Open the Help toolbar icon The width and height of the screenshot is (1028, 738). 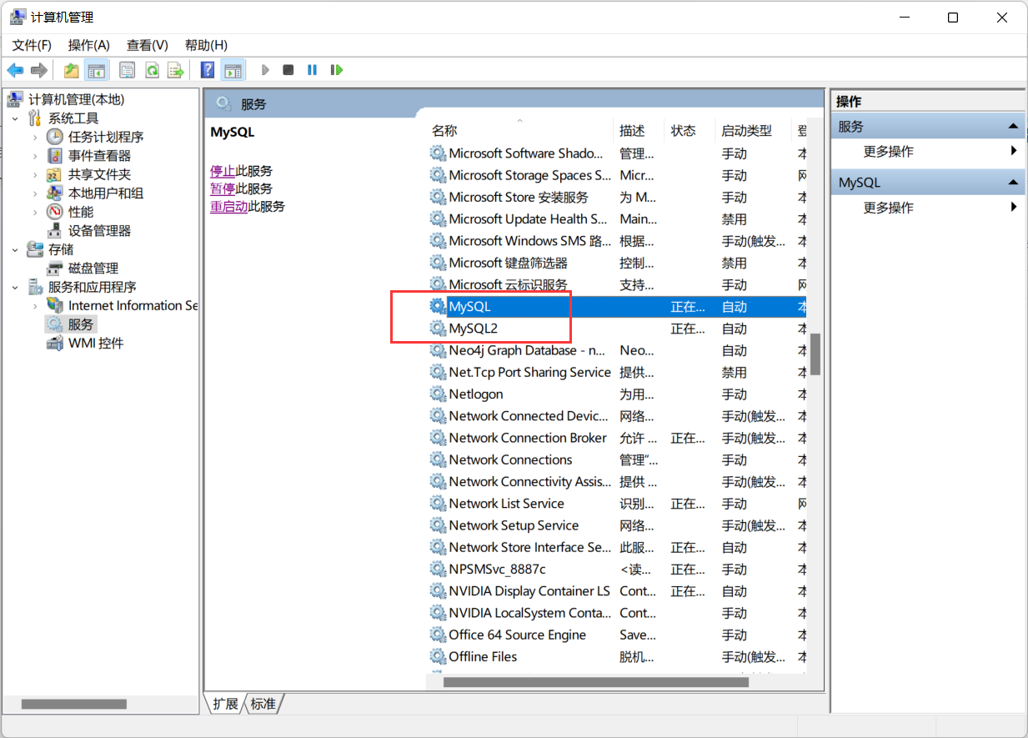208,70
